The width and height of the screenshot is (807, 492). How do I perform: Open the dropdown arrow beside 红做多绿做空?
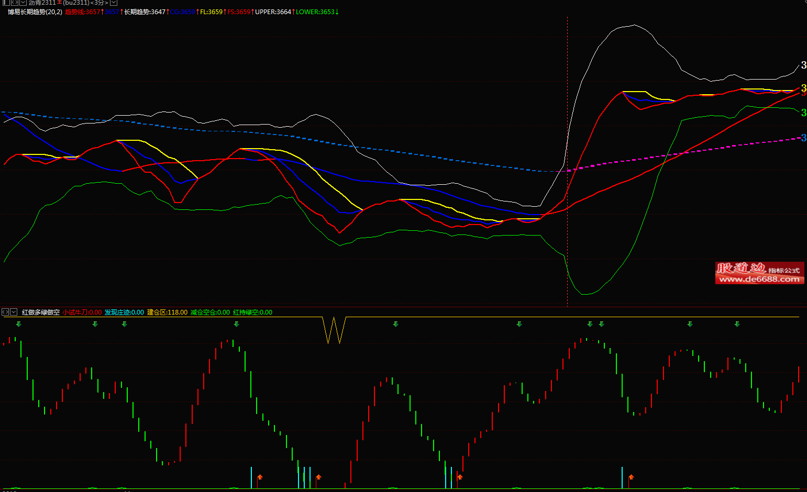point(14,312)
